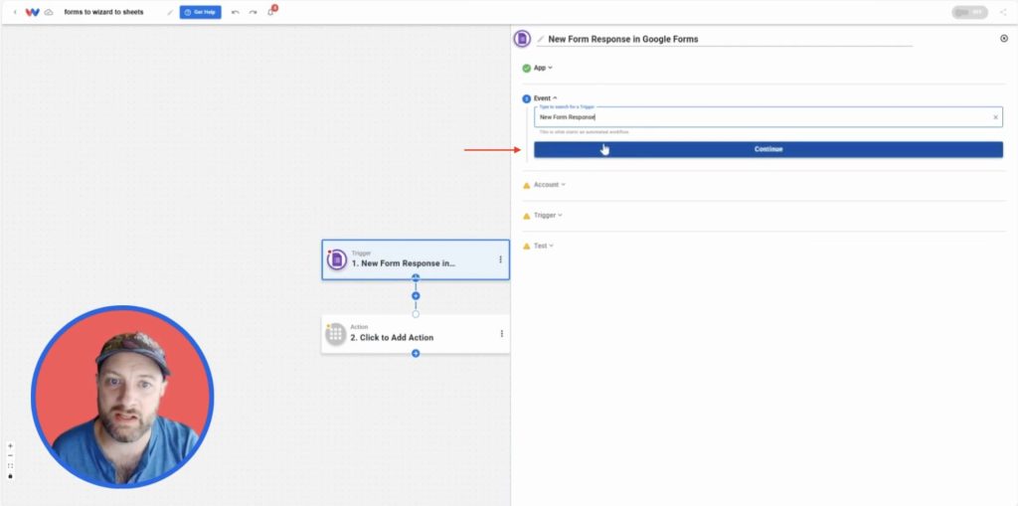Image resolution: width=1018 pixels, height=506 pixels.
Task: Open the trigger node three-dot menu
Action: tap(500, 259)
